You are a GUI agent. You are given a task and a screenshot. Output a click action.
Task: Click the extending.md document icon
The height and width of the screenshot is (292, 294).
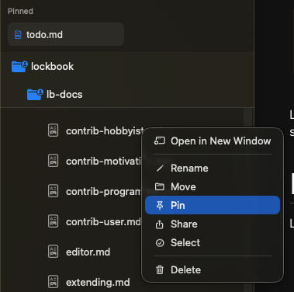tap(53, 282)
